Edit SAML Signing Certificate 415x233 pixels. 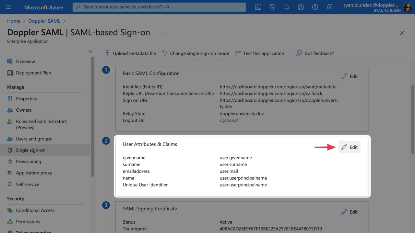350,212
